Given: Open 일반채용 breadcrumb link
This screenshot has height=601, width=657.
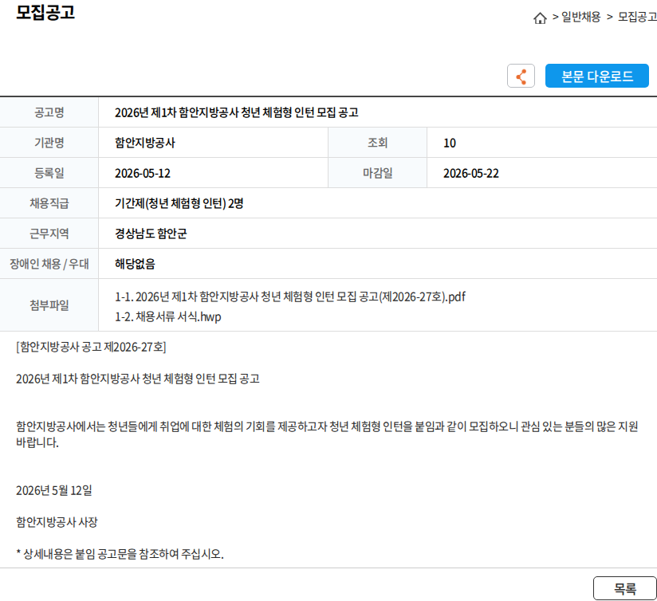Looking at the screenshot, I should [x=580, y=17].
